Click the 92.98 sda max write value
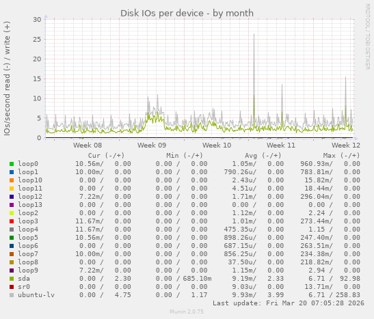The height and width of the screenshot is (319, 374). tap(350, 279)
